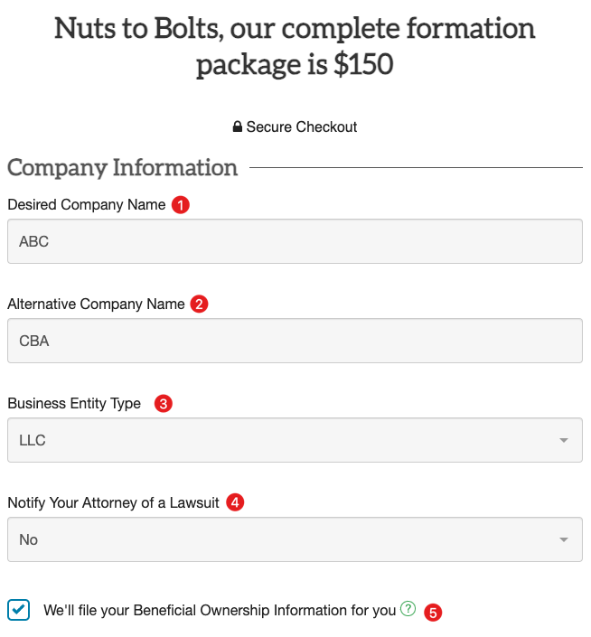Click the Beneficial Ownership Information label text

[x=220, y=610]
